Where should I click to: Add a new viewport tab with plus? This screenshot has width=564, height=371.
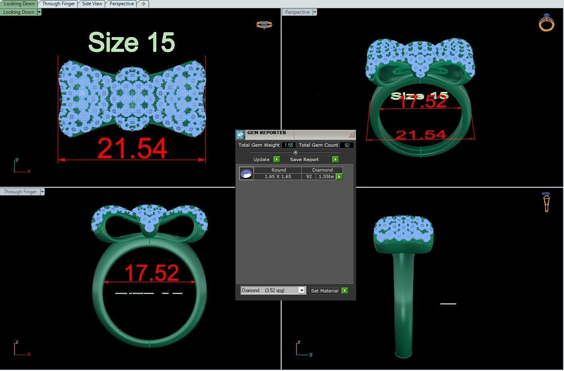point(143,4)
